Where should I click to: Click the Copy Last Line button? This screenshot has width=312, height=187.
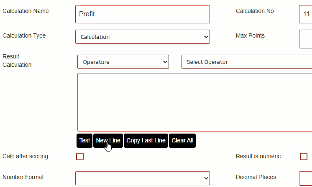click(x=146, y=141)
